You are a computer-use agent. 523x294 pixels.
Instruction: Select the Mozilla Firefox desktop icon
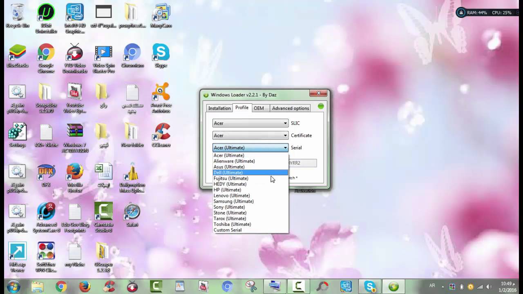(x=75, y=178)
